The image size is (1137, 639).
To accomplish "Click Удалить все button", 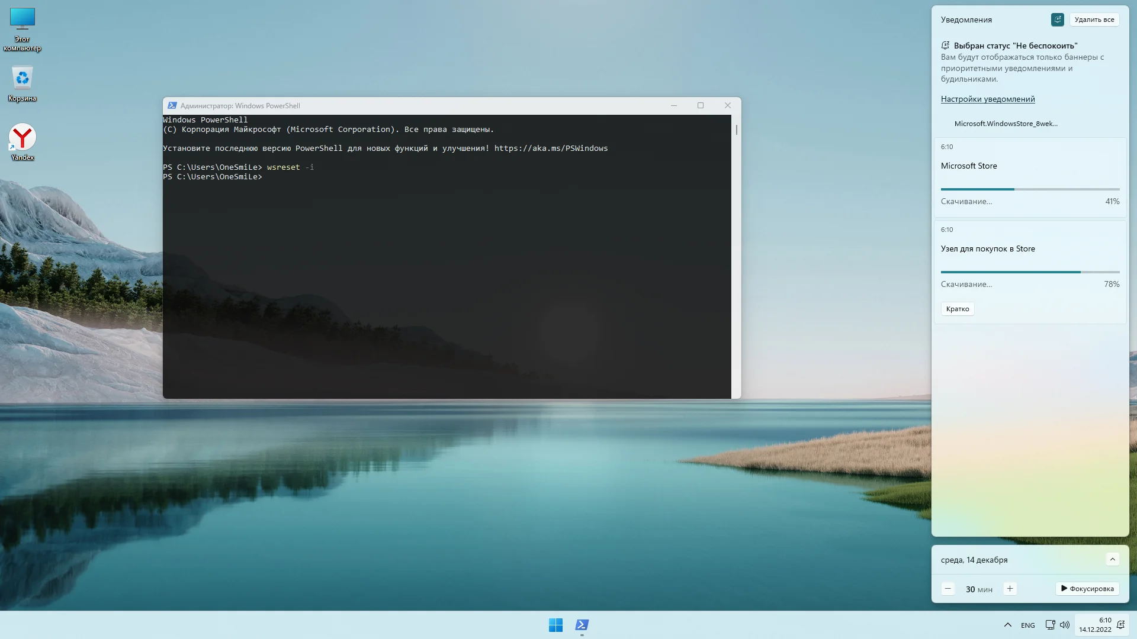I will click(x=1094, y=20).
